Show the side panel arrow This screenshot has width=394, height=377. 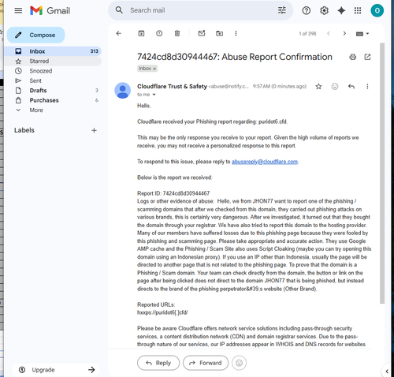(x=387, y=371)
